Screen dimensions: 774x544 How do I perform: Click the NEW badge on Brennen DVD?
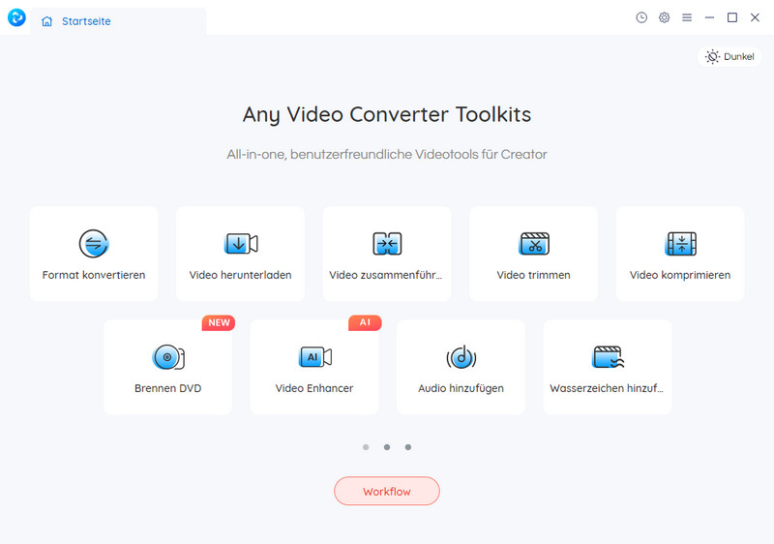point(219,322)
